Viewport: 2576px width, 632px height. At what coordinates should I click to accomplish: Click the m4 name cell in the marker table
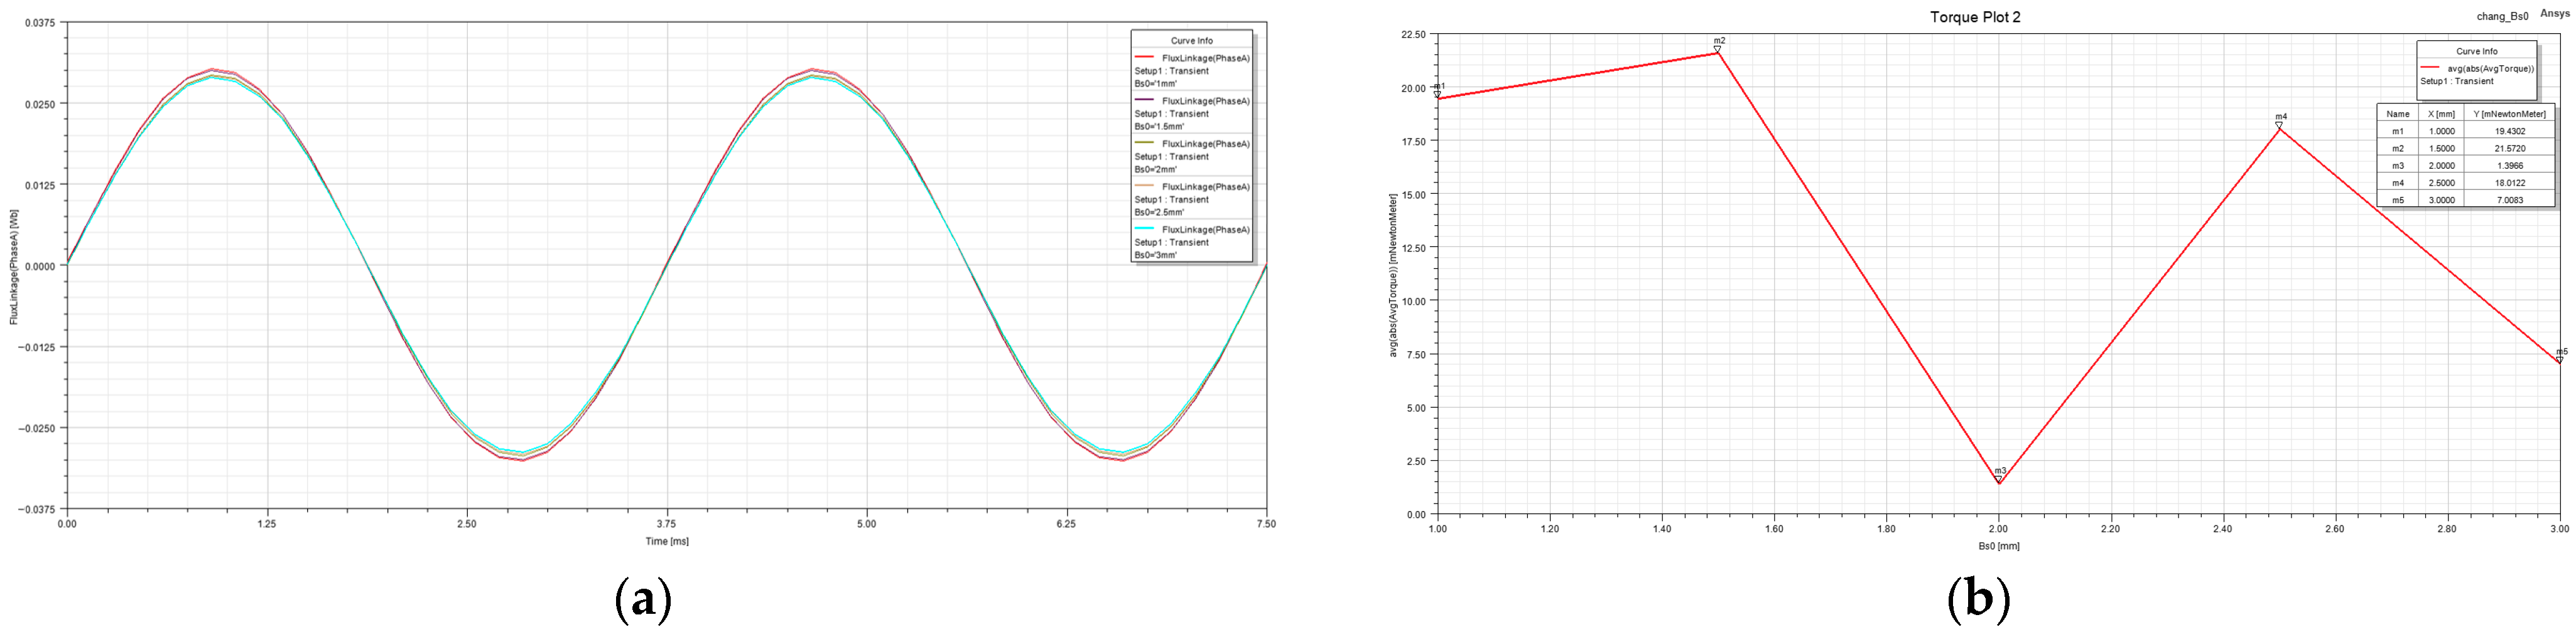(x=2398, y=182)
